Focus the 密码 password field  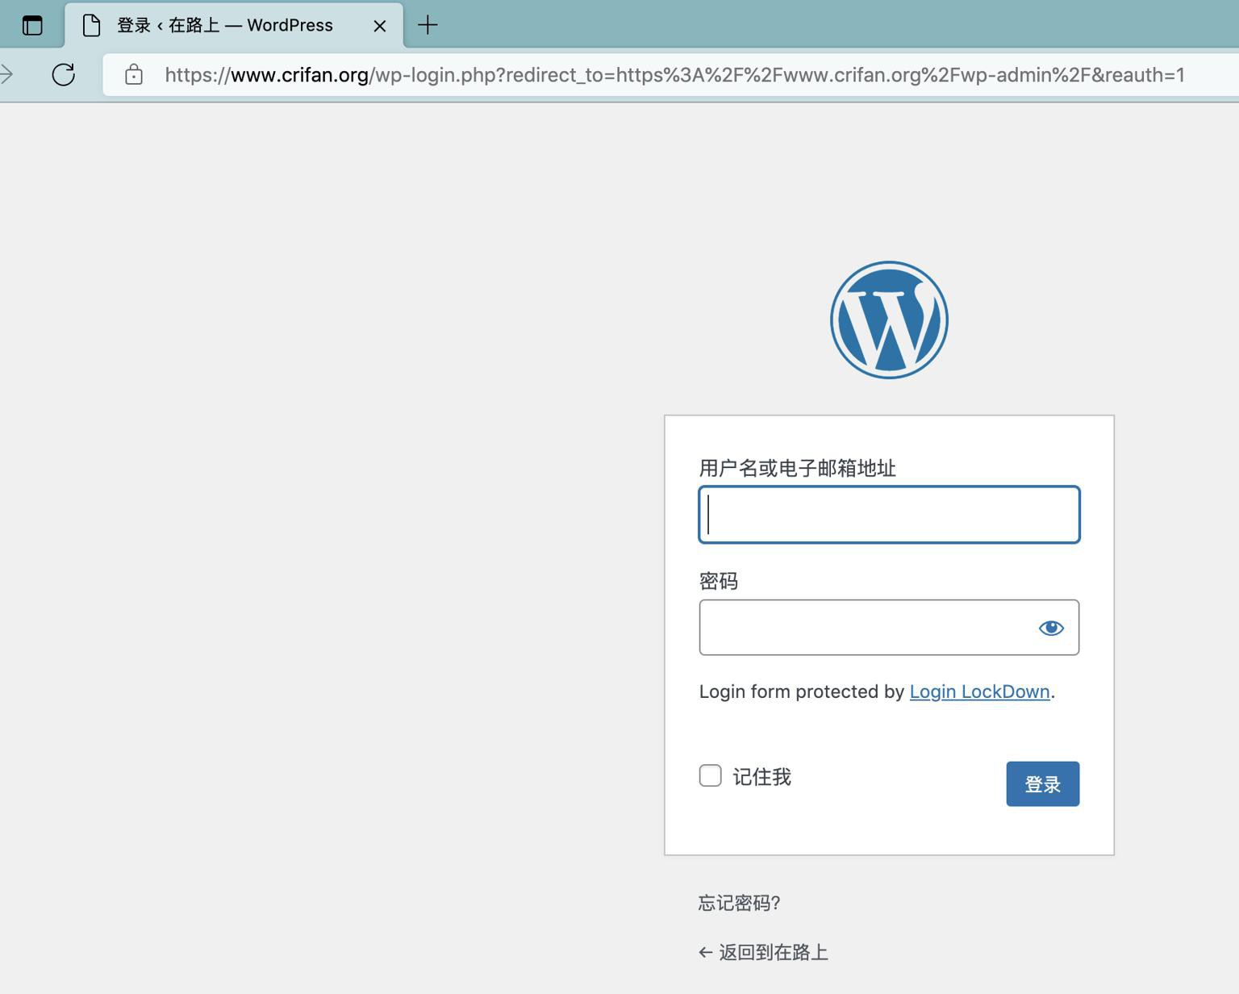pyautogui.click(x=889, y=628)
